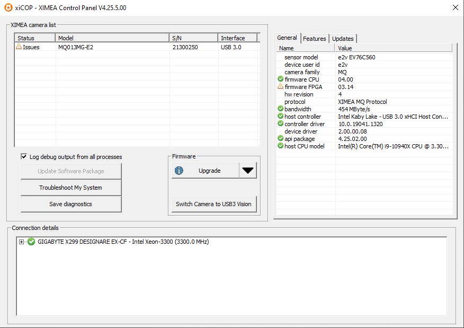Click the 2.00.00.08 device driver value
This screenshot has width=464, height=328.
(352, 131)
